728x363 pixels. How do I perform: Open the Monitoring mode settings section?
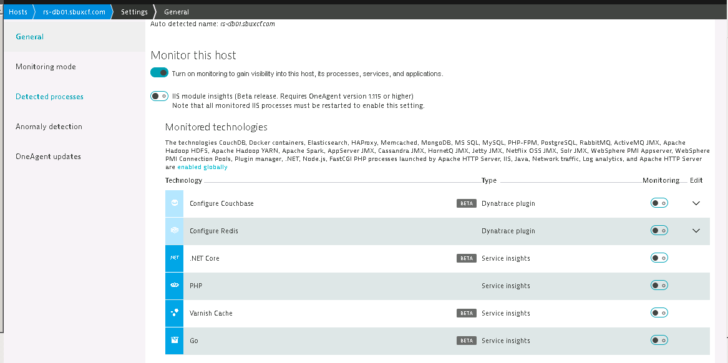[x=46, y=67]
